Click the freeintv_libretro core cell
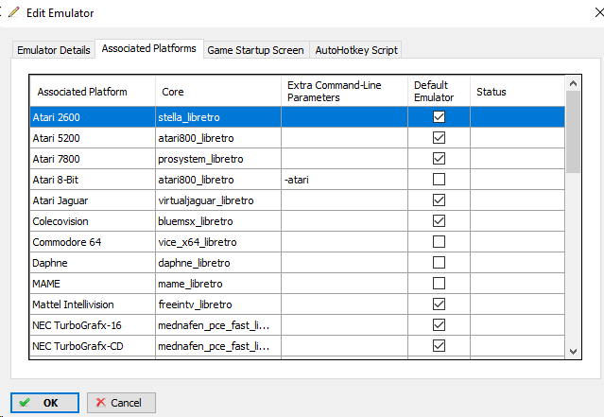This screenshot has width=604, height=417. 218,304
